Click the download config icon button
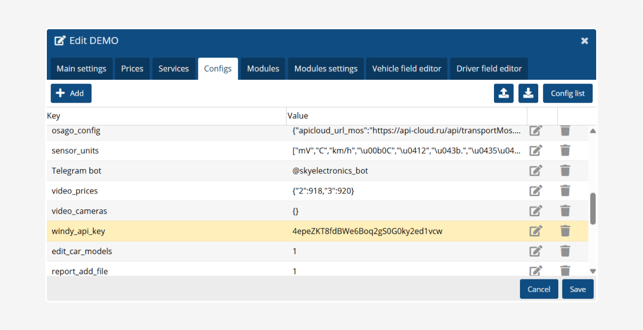The image size is (643, 330). (528, 93)
